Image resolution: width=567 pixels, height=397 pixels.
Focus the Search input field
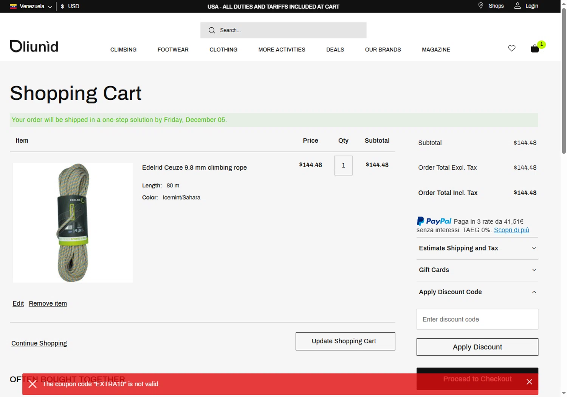pos(283,30)
